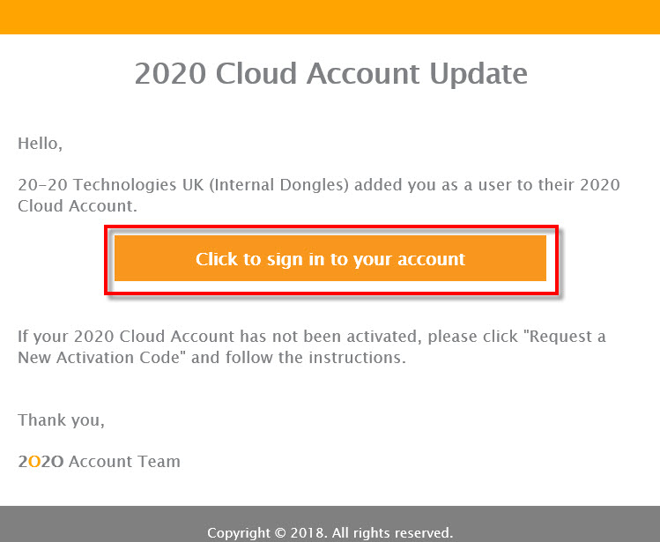660x542 pixels.
Task: Click the gray footer bar
Action: (330, 523)
